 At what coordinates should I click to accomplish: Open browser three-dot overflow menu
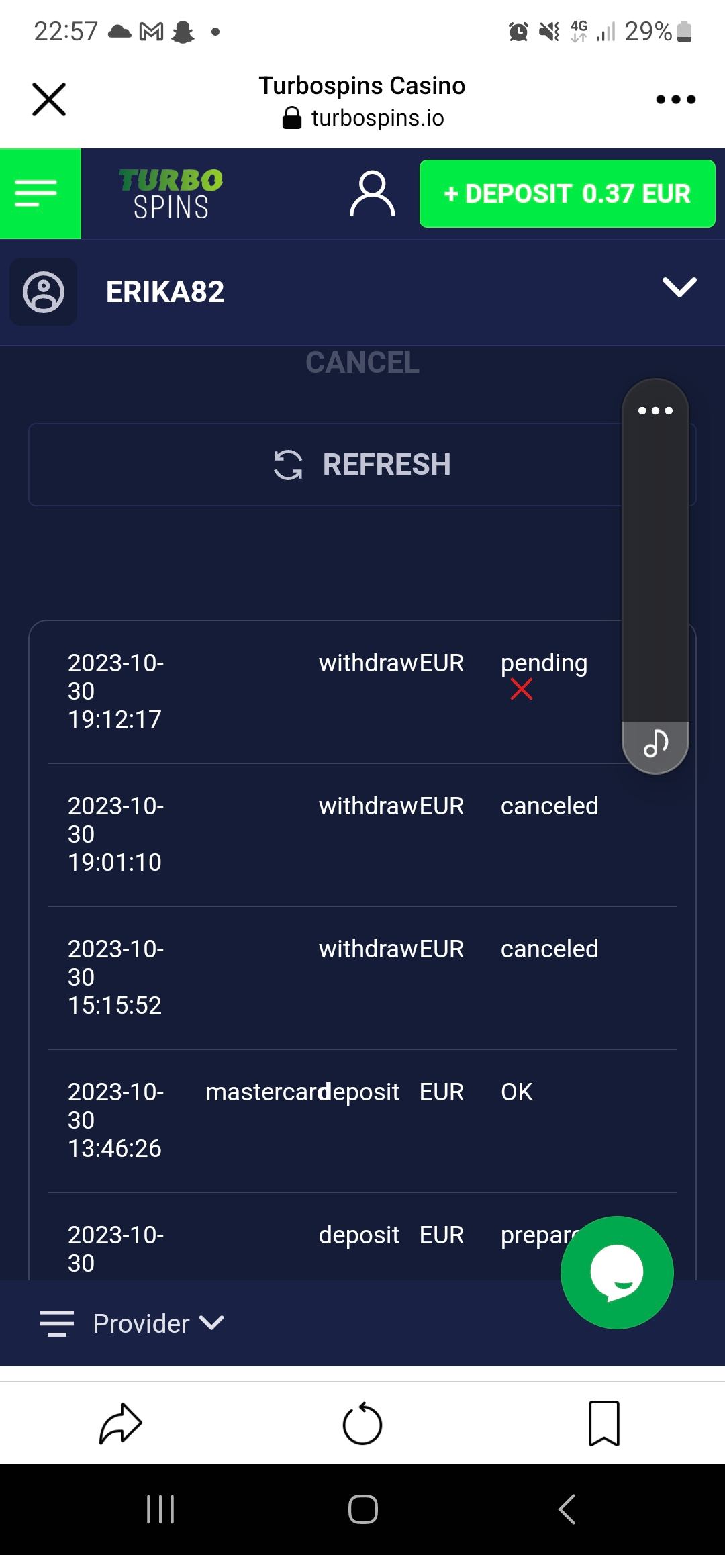(x=675, y=99)
